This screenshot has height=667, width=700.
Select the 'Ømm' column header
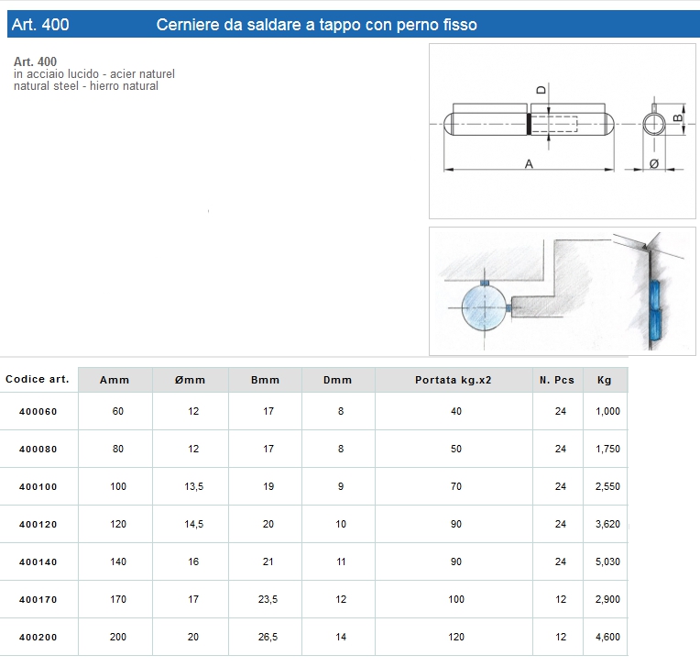click(x=191, y=380)
